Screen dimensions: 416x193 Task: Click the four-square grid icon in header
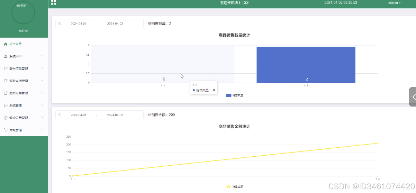point(54,2)
